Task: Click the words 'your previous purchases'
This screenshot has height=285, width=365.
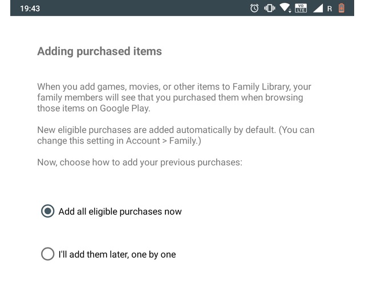Action: 194,162
